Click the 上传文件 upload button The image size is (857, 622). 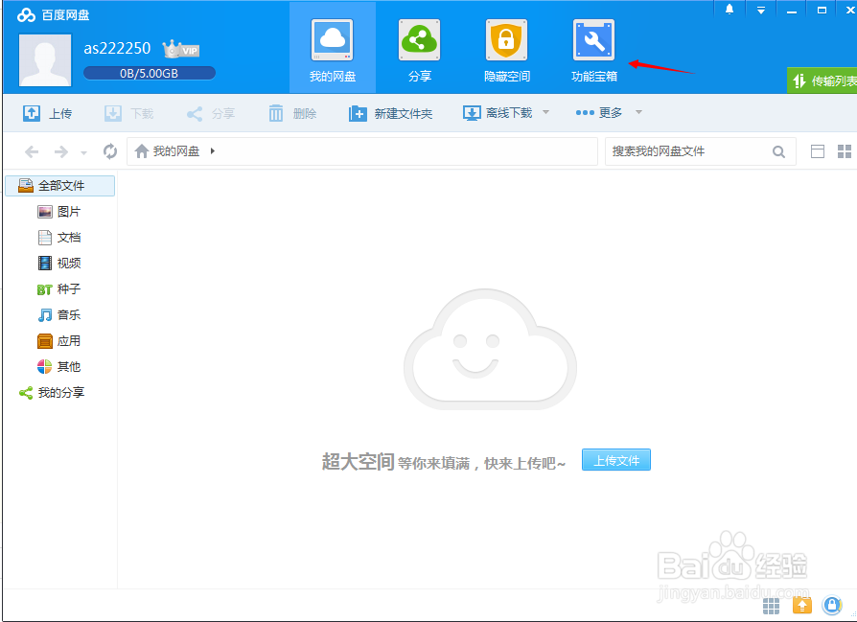click(x=616, y=460)
